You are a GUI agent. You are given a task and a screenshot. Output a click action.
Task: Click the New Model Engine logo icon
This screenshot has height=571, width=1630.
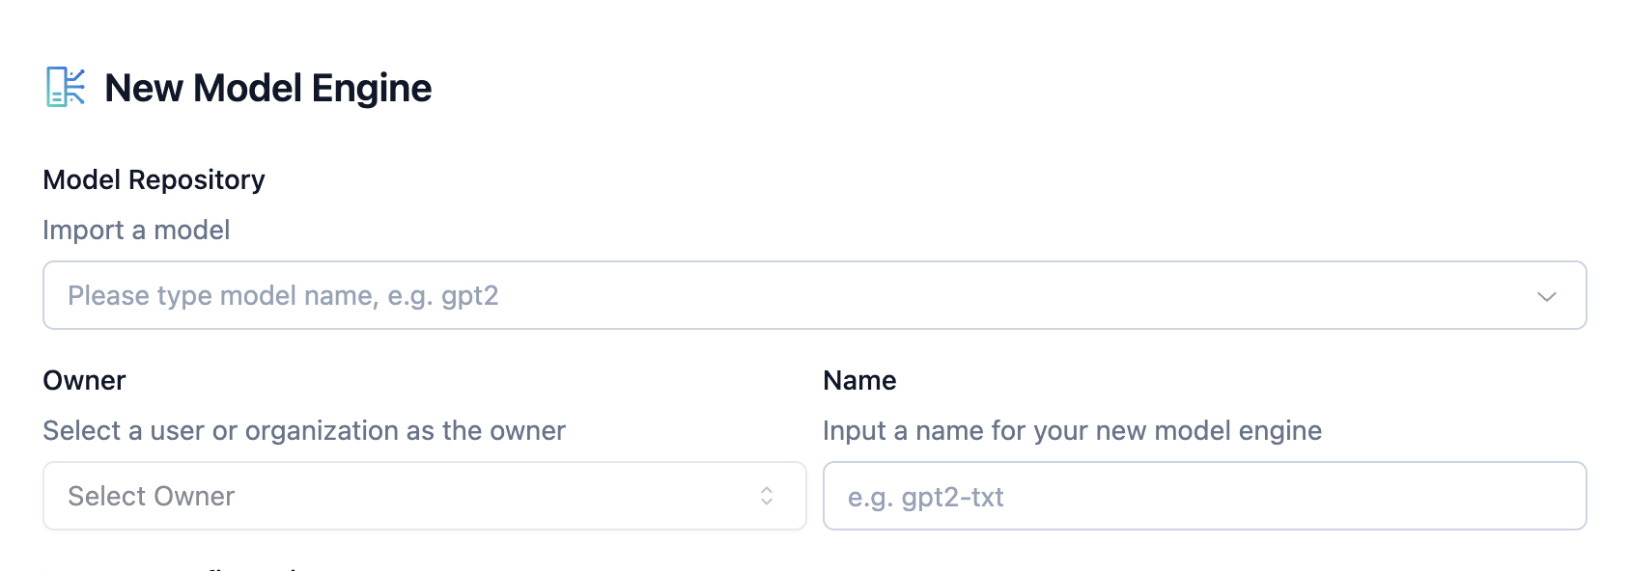(66, 87)
